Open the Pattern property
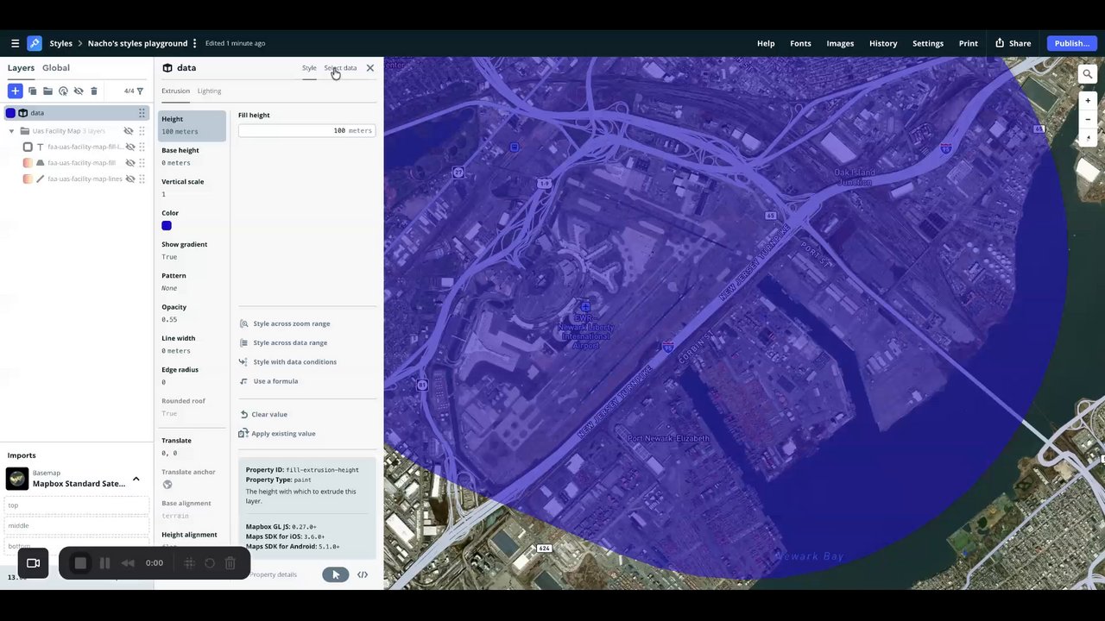 (x=191, y=282)
